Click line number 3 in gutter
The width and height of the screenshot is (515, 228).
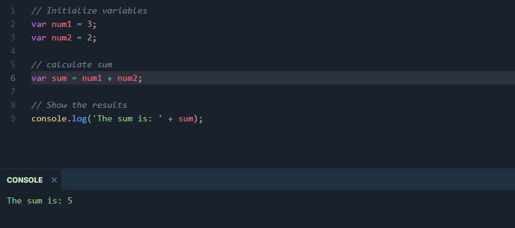point(13,38)
